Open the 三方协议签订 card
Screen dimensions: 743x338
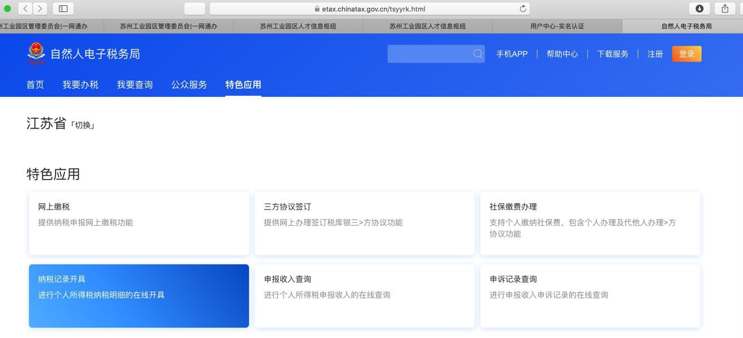click(x=364, y=223)
